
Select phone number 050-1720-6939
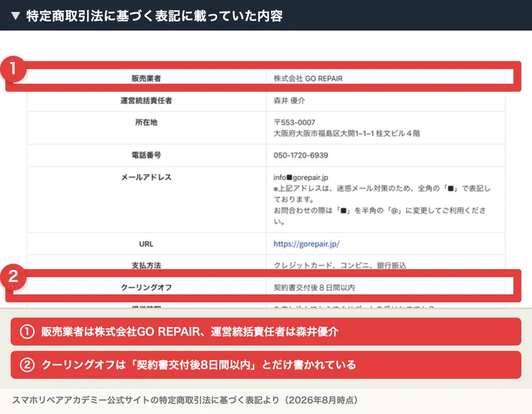click(301, 155)
